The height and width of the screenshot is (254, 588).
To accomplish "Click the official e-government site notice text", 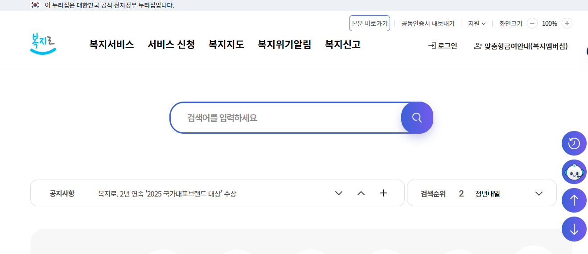I will pyautogui.click(x=110, y=5).
